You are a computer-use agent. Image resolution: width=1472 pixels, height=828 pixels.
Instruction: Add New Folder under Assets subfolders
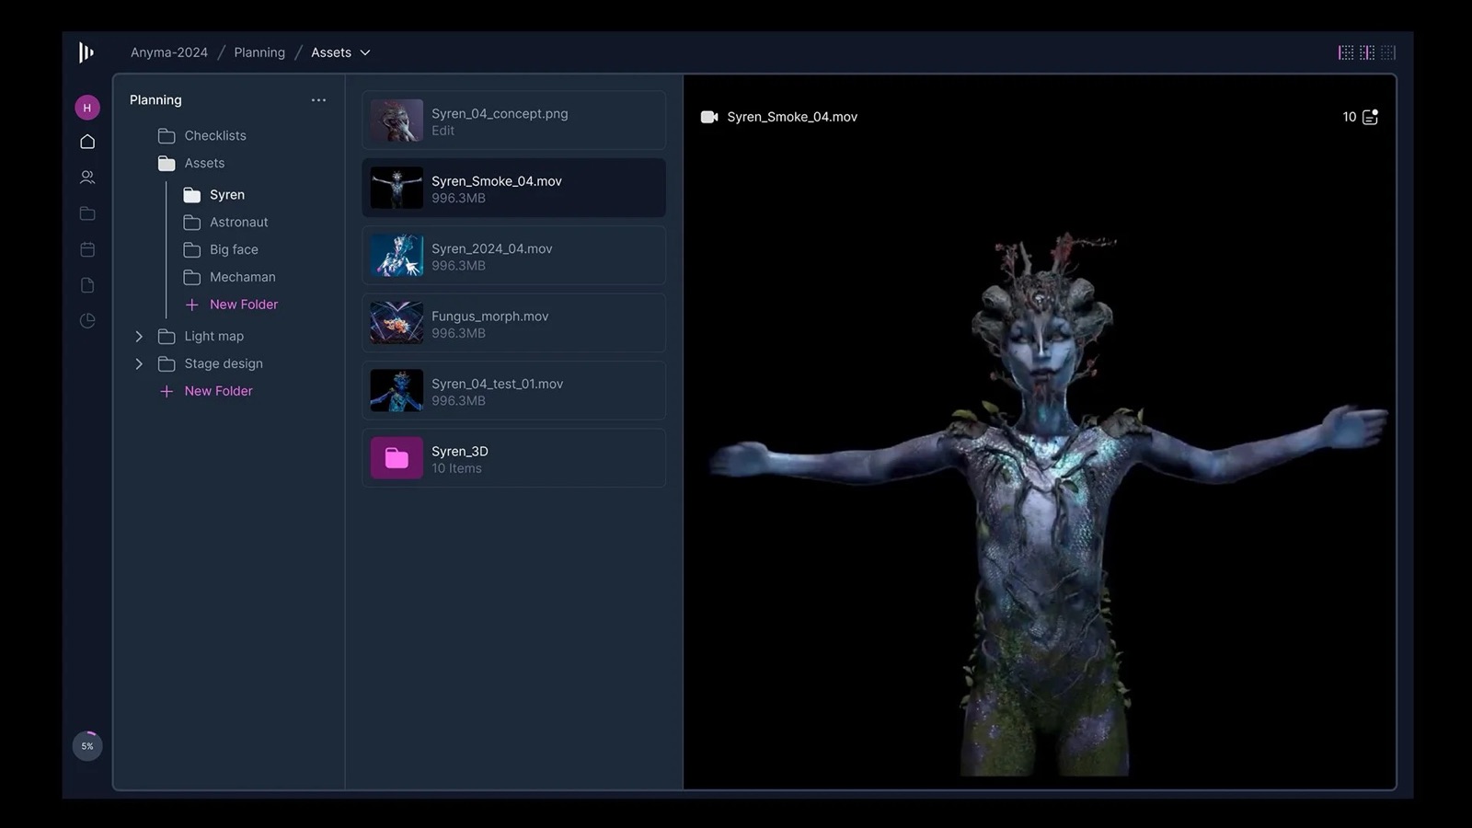point(232,305)
